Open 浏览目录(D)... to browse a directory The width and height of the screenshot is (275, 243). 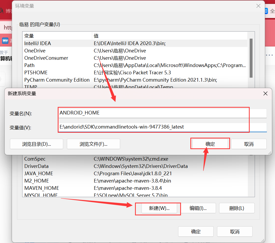pos(37,144)
